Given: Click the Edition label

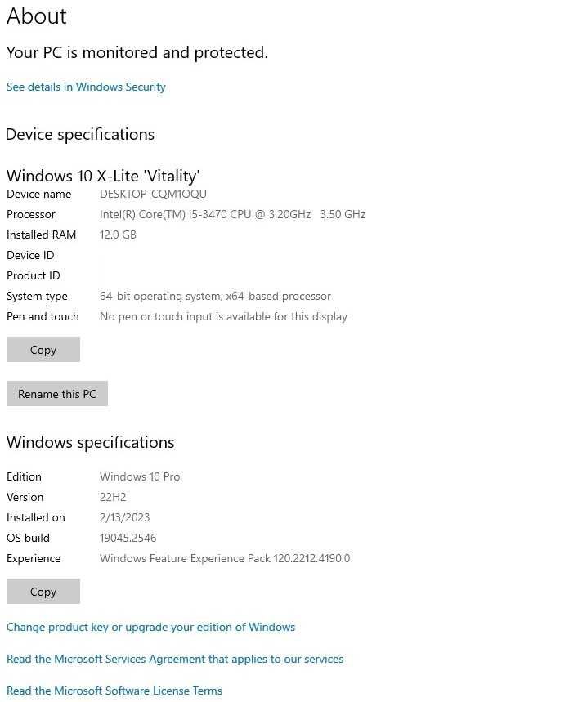Looking at the screenshot, I should click(24, 476).
